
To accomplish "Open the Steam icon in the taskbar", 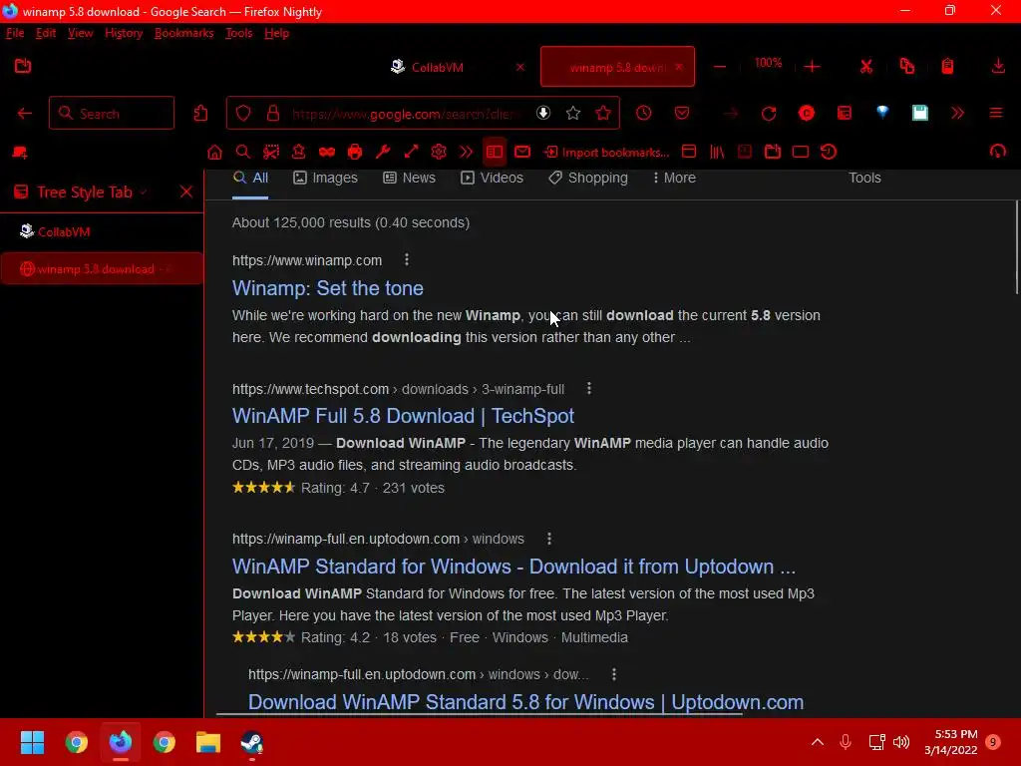I will [252, 742].
